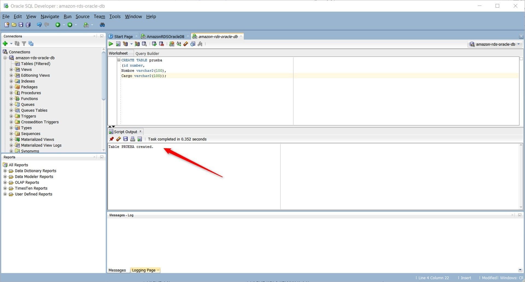Pin the Script Output with red pushpin
This screenshot has width=525, height=282.
pyautogui.click(x=112, y=139)
